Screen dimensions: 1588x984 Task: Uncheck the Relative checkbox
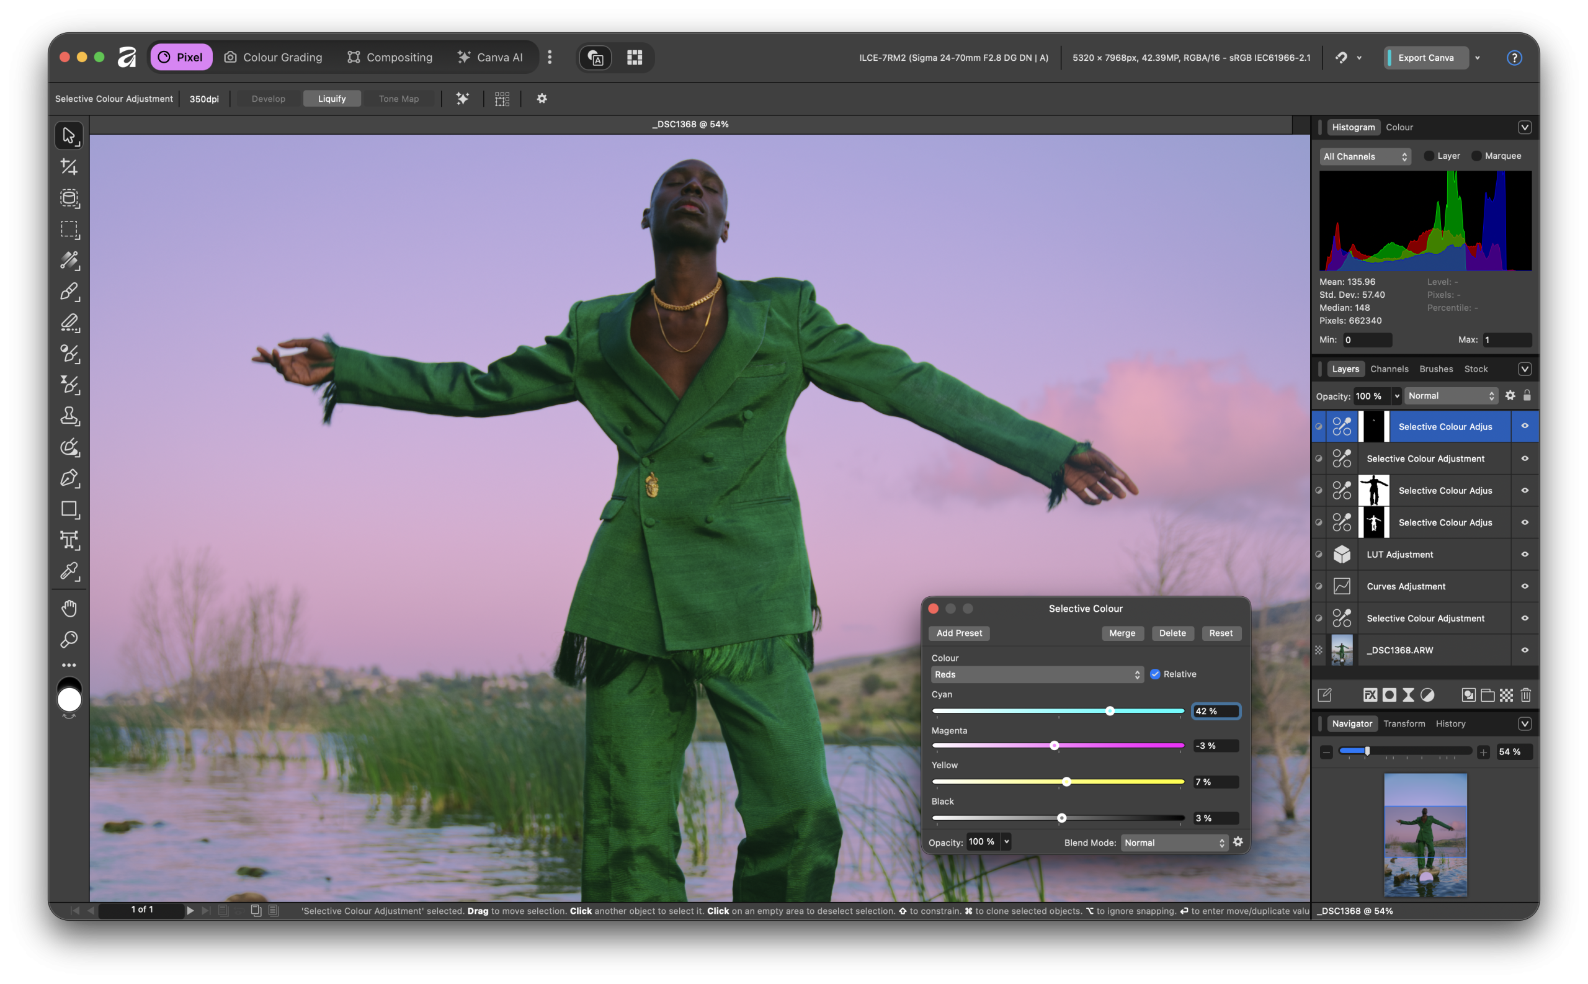pyautogui.click(x=1156, y=674)
